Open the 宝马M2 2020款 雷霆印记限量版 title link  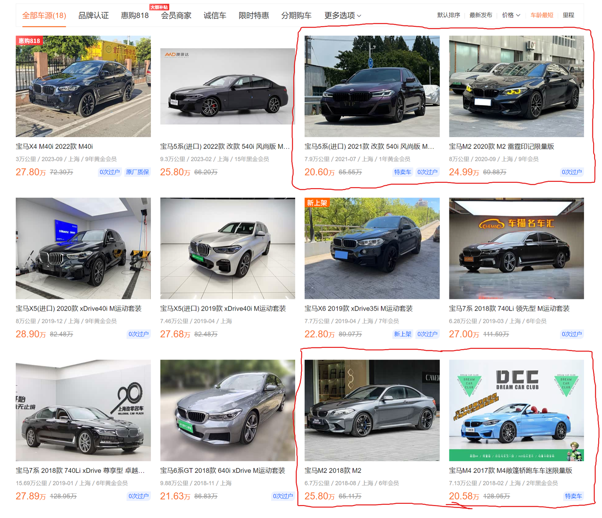tap(502, 146)
